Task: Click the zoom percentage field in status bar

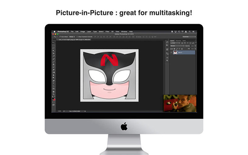Action: tap(60, 111)
